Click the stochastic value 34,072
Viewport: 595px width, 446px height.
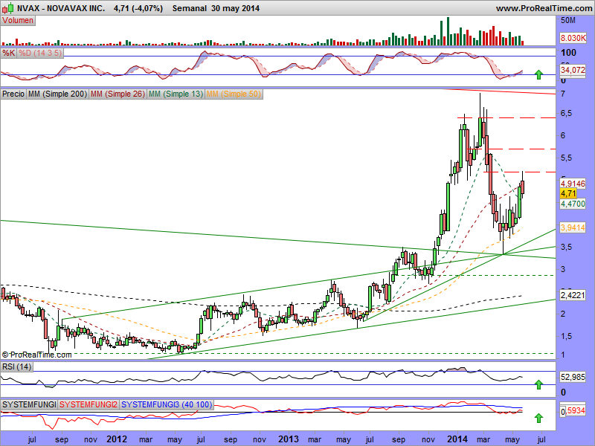(573, 70)
